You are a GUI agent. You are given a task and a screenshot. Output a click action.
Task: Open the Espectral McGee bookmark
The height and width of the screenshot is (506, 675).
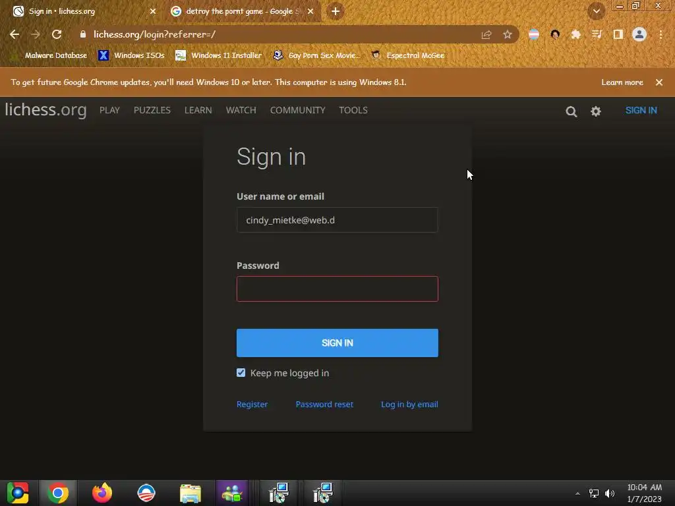(x=407, y=55)
